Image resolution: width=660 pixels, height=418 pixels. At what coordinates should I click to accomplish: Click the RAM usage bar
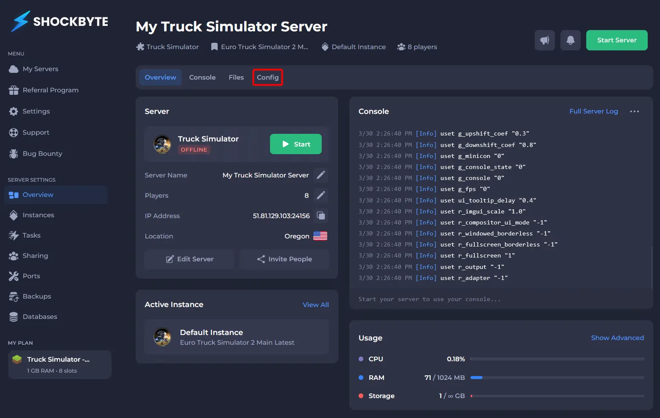(x=557, y=378)
